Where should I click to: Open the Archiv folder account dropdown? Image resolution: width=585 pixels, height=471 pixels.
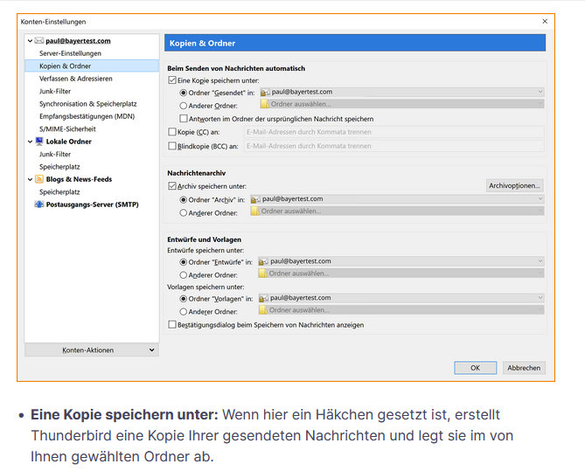(x=397, y=199)
